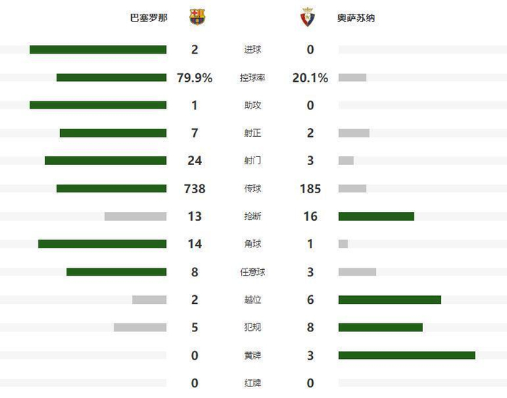Click Osasuna's green offside bar
This screenshot has width=507, height=398.
tap(390, 300)
